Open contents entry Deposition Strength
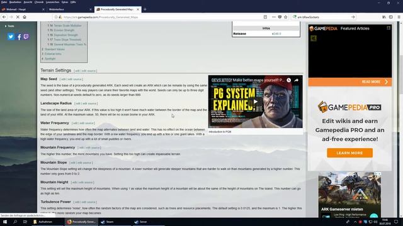Screen dimensions: 403x226 tap(65, 35)
